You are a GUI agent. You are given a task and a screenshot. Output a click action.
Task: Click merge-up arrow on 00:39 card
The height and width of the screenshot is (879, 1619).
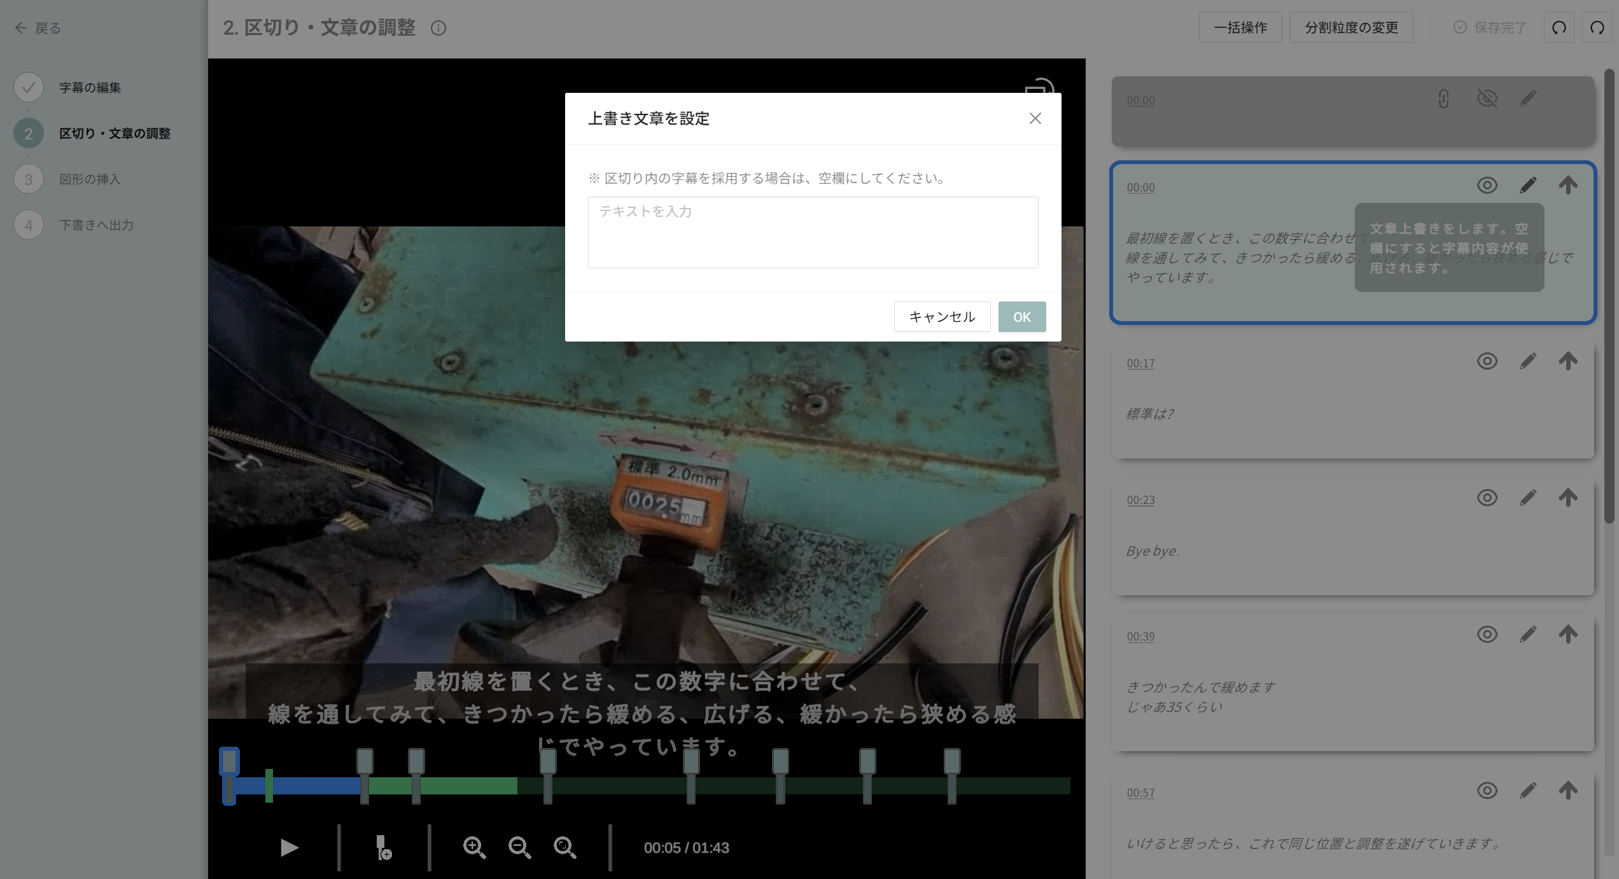pyautogui.click(x=1568, y=634)
